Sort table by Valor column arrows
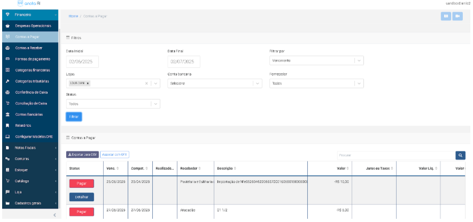This screenshot has height=222, width=473. pyautogui.click(x=347, y=168)
